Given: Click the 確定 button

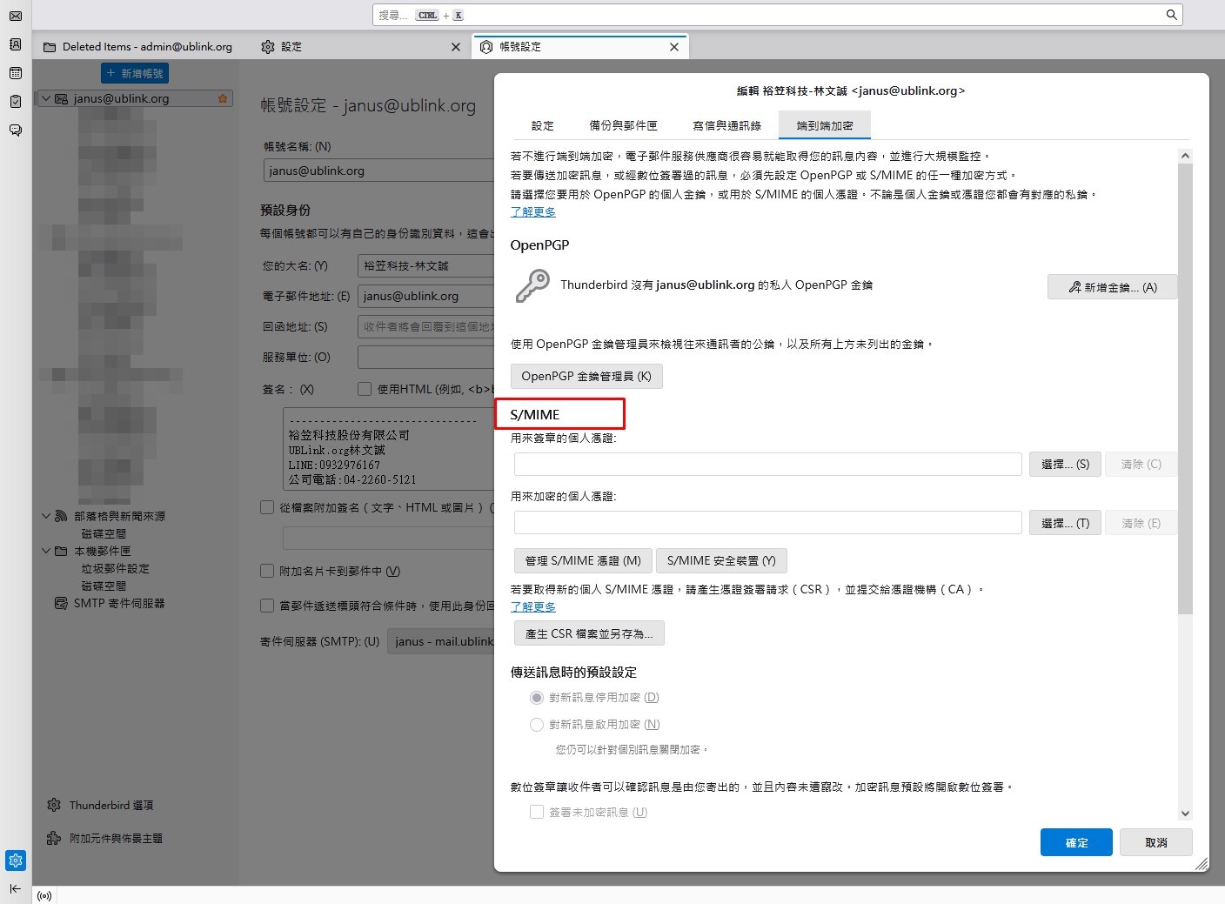Looking at the screenshot, I should (x=1076, y=842).
